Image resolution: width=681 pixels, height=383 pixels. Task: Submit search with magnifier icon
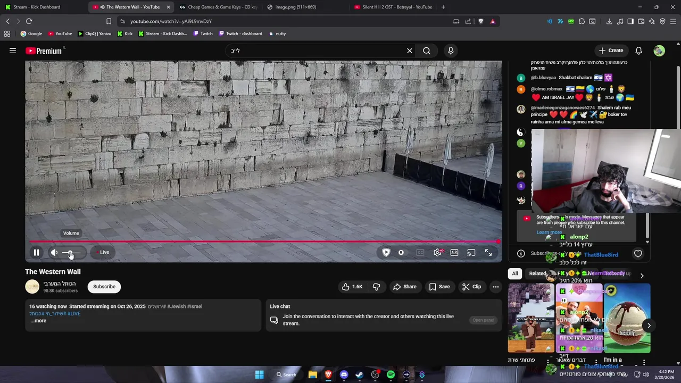pyautogui.click(x=427, y=51)
